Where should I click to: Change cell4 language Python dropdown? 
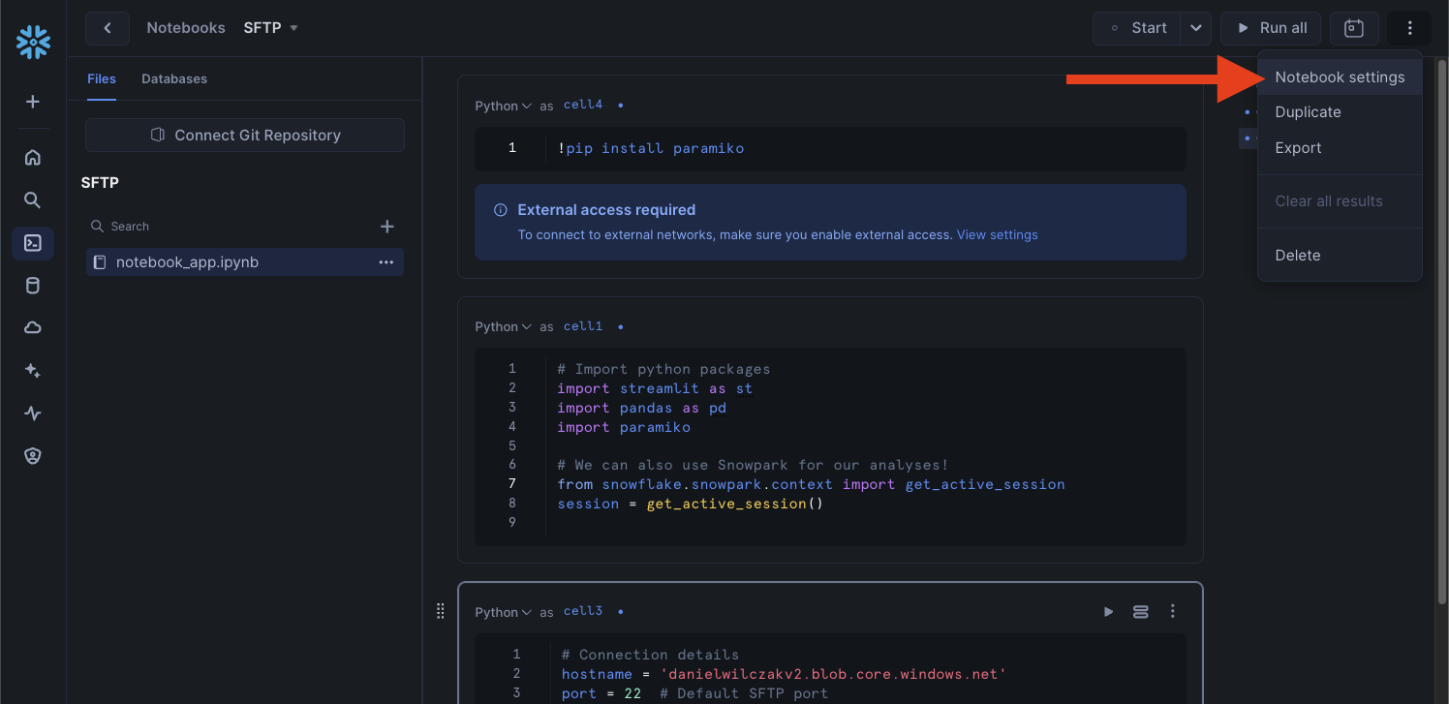coord(504,106)
